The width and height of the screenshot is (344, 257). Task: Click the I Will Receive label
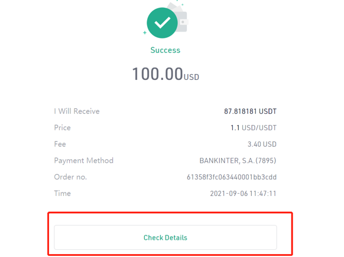tap(77, 111)
